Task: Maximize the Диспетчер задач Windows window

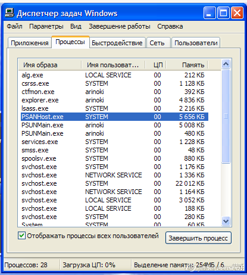Action: [x=223, y=12]
